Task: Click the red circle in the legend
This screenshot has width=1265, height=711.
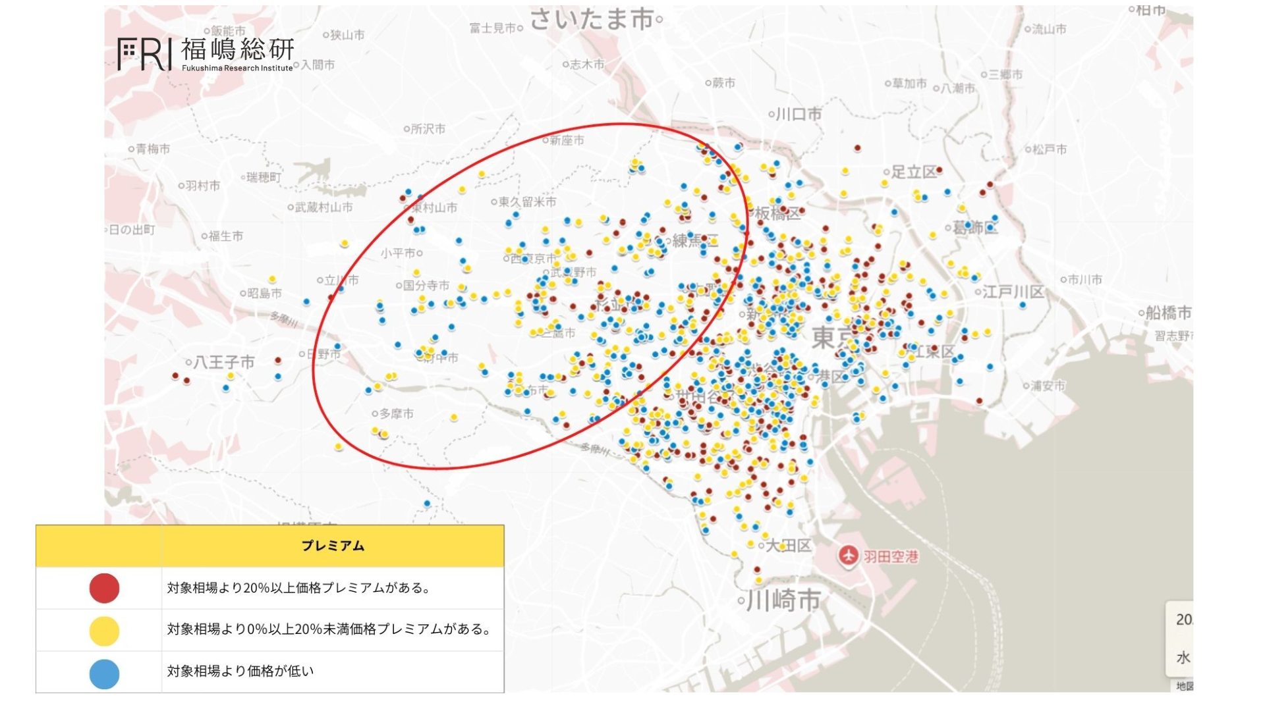Action: [104, 588]
